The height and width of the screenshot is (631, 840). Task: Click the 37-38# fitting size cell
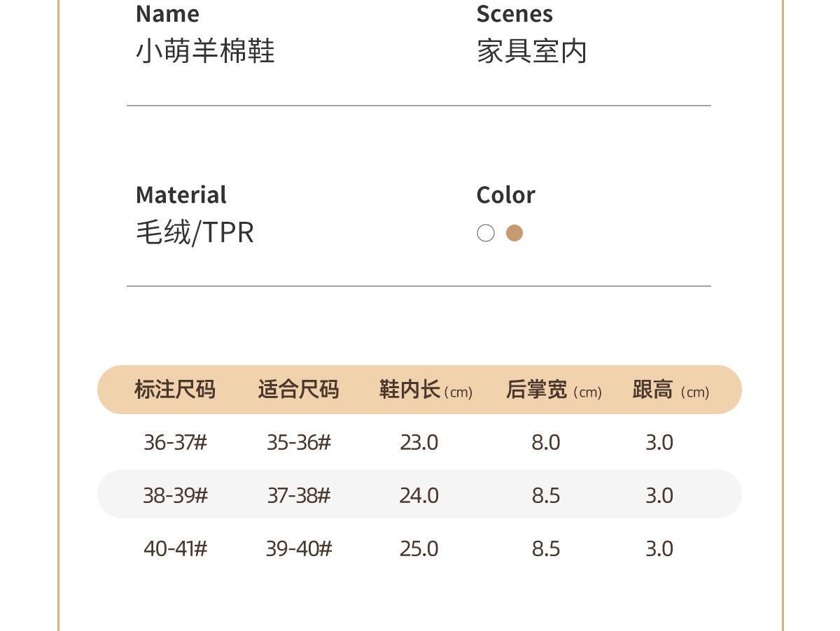click(298, 495)
